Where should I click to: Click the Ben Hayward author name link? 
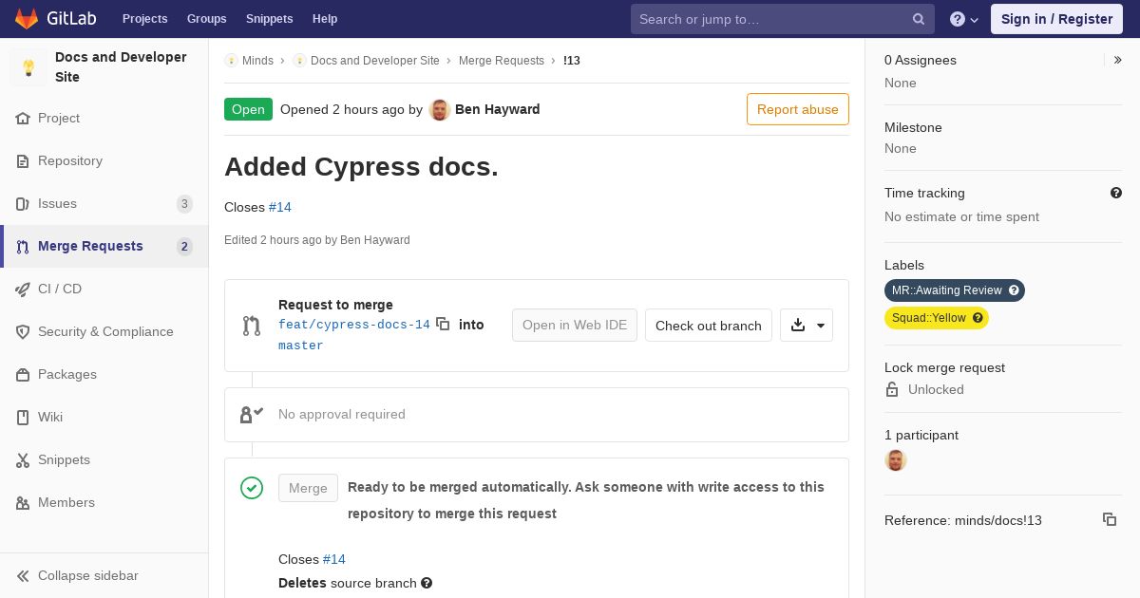point(498,109)
